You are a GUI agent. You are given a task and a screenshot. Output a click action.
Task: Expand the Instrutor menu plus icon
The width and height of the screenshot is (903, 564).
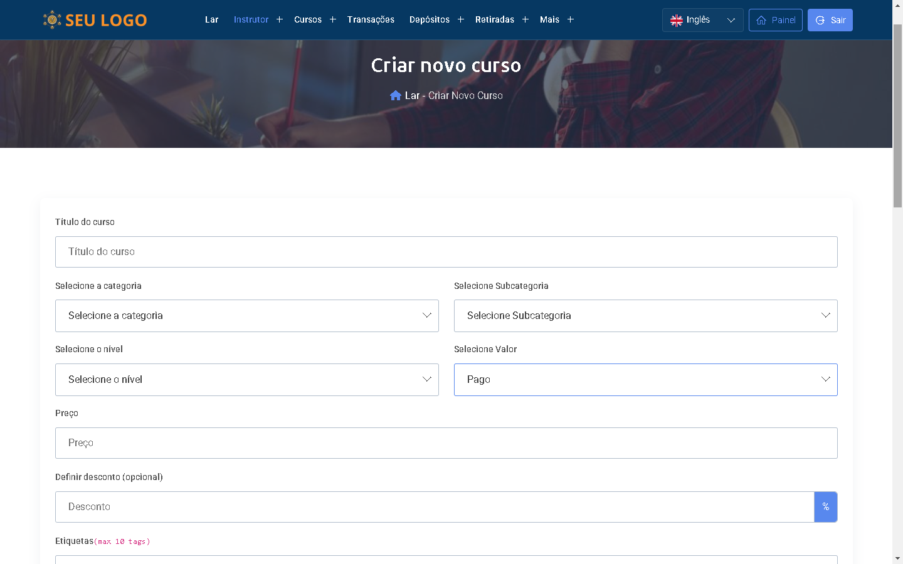pyautogui.click(x=280, y=19)
